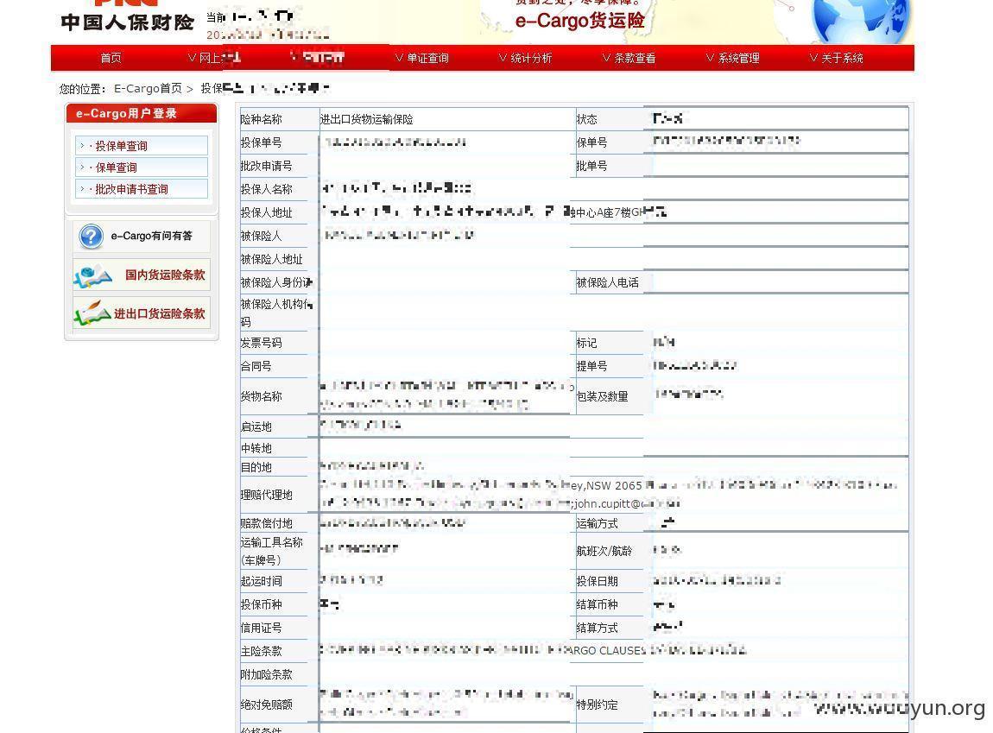Click the 附加险条款 label
Viewport: 993px width, 733px height.
(x=267, y=674)
